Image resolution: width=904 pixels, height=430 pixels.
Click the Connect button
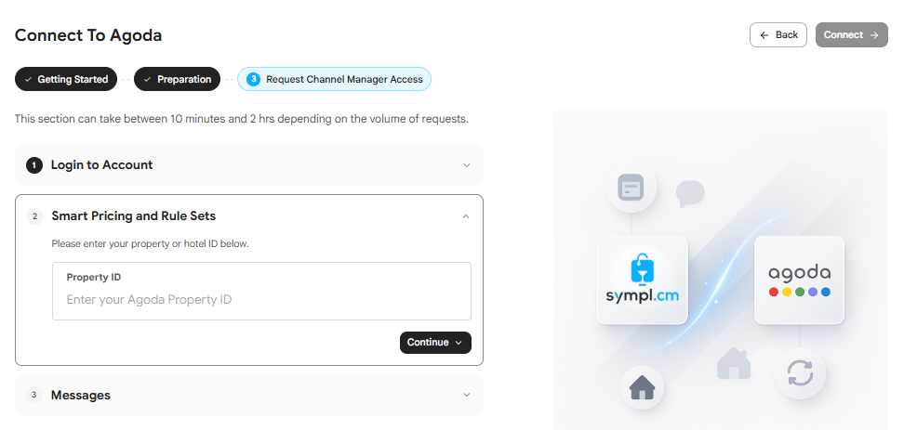tap(851, 35)
